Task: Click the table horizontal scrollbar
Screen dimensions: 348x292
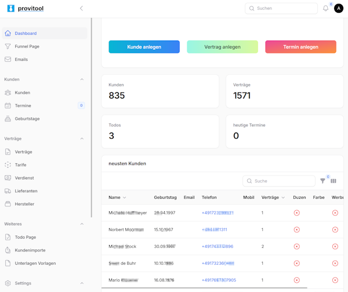Action: [204, 288]
